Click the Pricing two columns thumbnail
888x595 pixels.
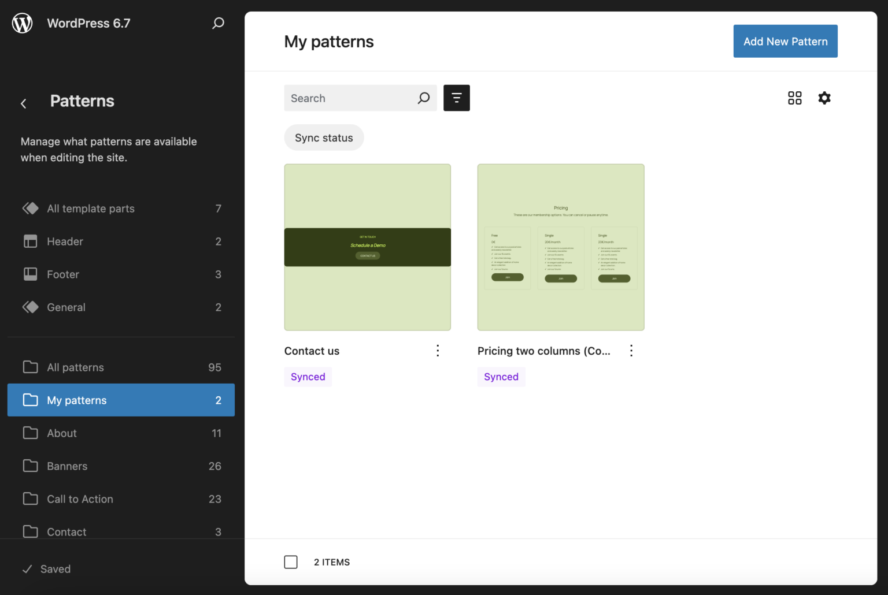pyautogui.click(x=560, y=247)
